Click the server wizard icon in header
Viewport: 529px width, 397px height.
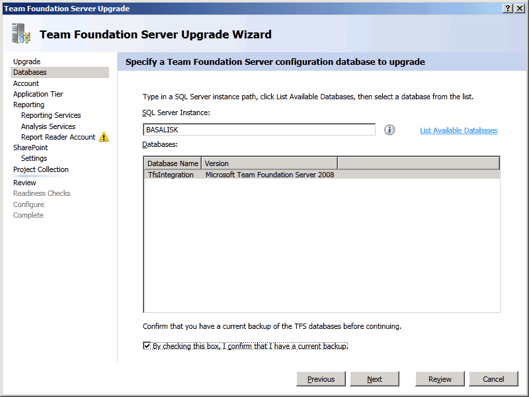pyautogui.click(x=20, y=34)
